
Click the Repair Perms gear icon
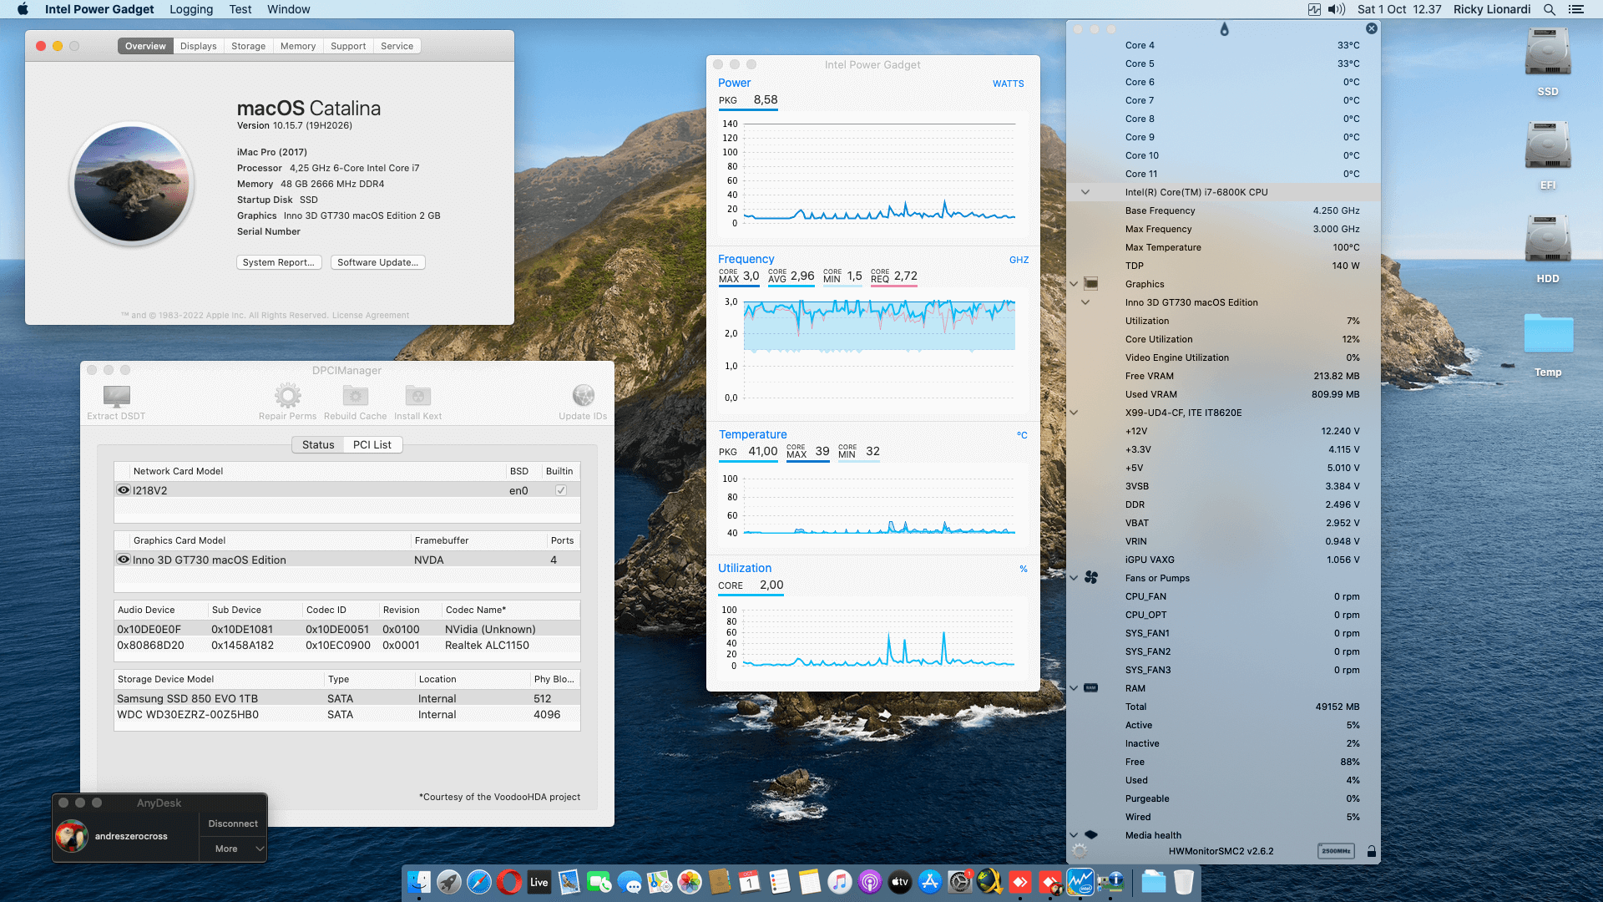[288, 395]
